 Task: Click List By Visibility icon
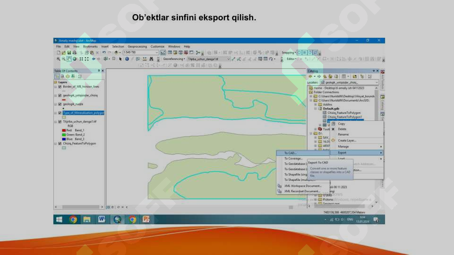pos(68,76)
